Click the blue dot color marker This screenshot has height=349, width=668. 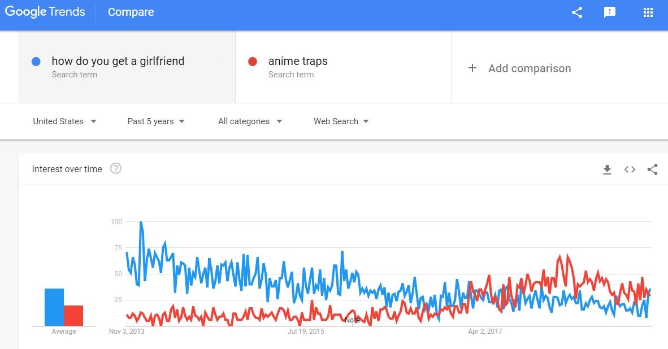(36, 62)
